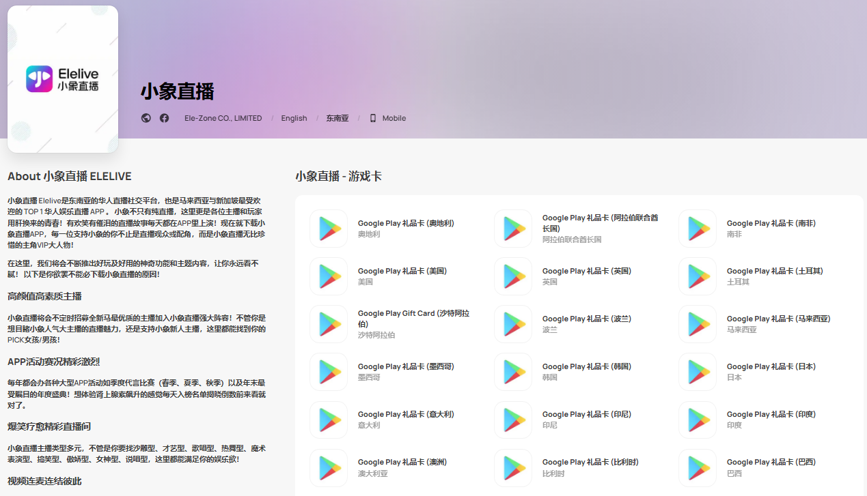Viewport: 867px width, 496px height.
Task: Select Google Play icon for 奥地利 card
Action: point(329,229)
